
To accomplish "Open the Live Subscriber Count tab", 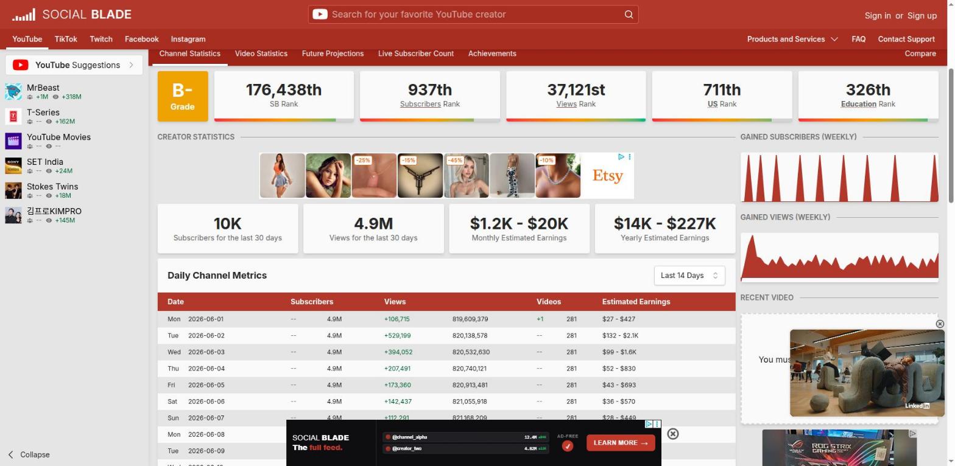I will tap(416, 54).
